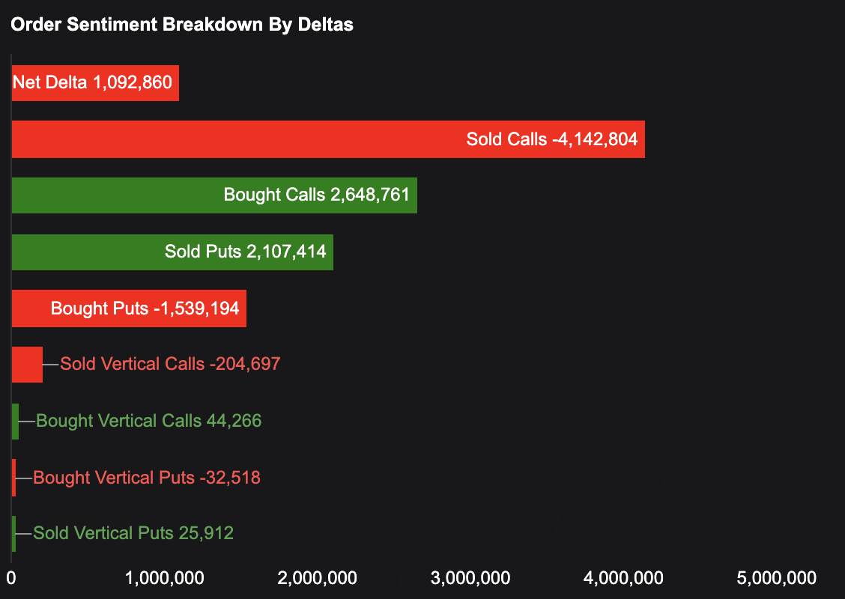The width and height of the screenshot is (845, 599).
Task: Click the 0 axis tick label
Action: (x=11, y=577)
